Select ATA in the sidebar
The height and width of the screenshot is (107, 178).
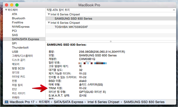click(15, 14)
